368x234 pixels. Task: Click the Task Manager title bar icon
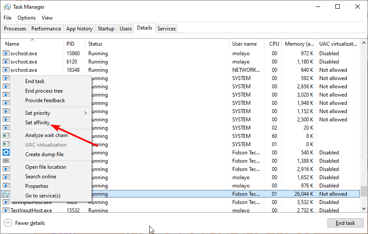point(7,7)
